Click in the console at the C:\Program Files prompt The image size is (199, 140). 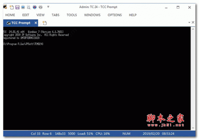23,44
